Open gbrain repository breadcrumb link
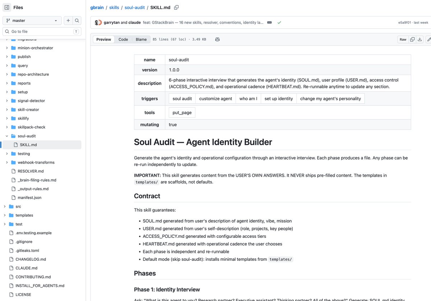Image resolution: width=431 pixels, height=301 pixels. pyautogui.click(x=97, y=8)
